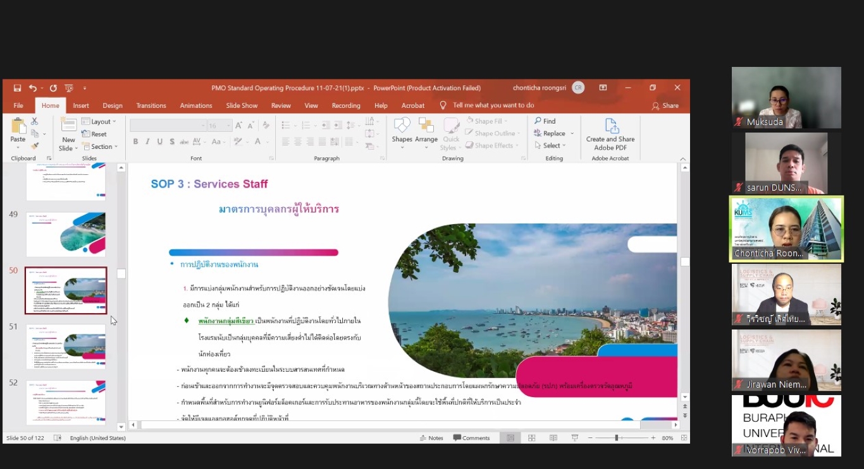Open the Animations tab
This screenshot has height=469, width=864.
click(x=196, y=105)
